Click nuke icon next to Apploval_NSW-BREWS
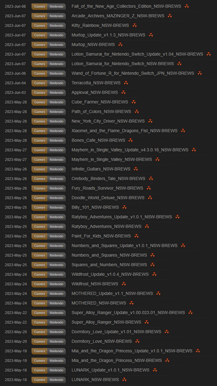This screenshot has width=217, height=386. point(123,92)
